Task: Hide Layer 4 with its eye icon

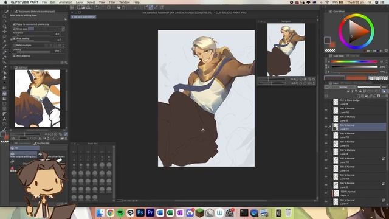Action: click(x=326, y=151)
